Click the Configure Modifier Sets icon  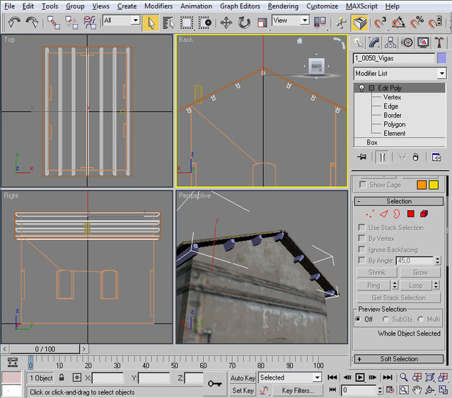tap(436, 157)
